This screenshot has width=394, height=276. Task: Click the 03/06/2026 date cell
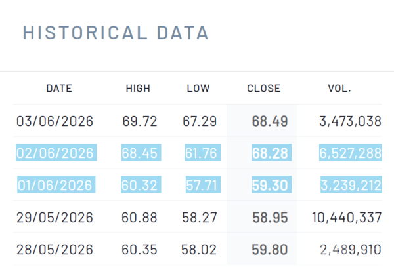55,121
